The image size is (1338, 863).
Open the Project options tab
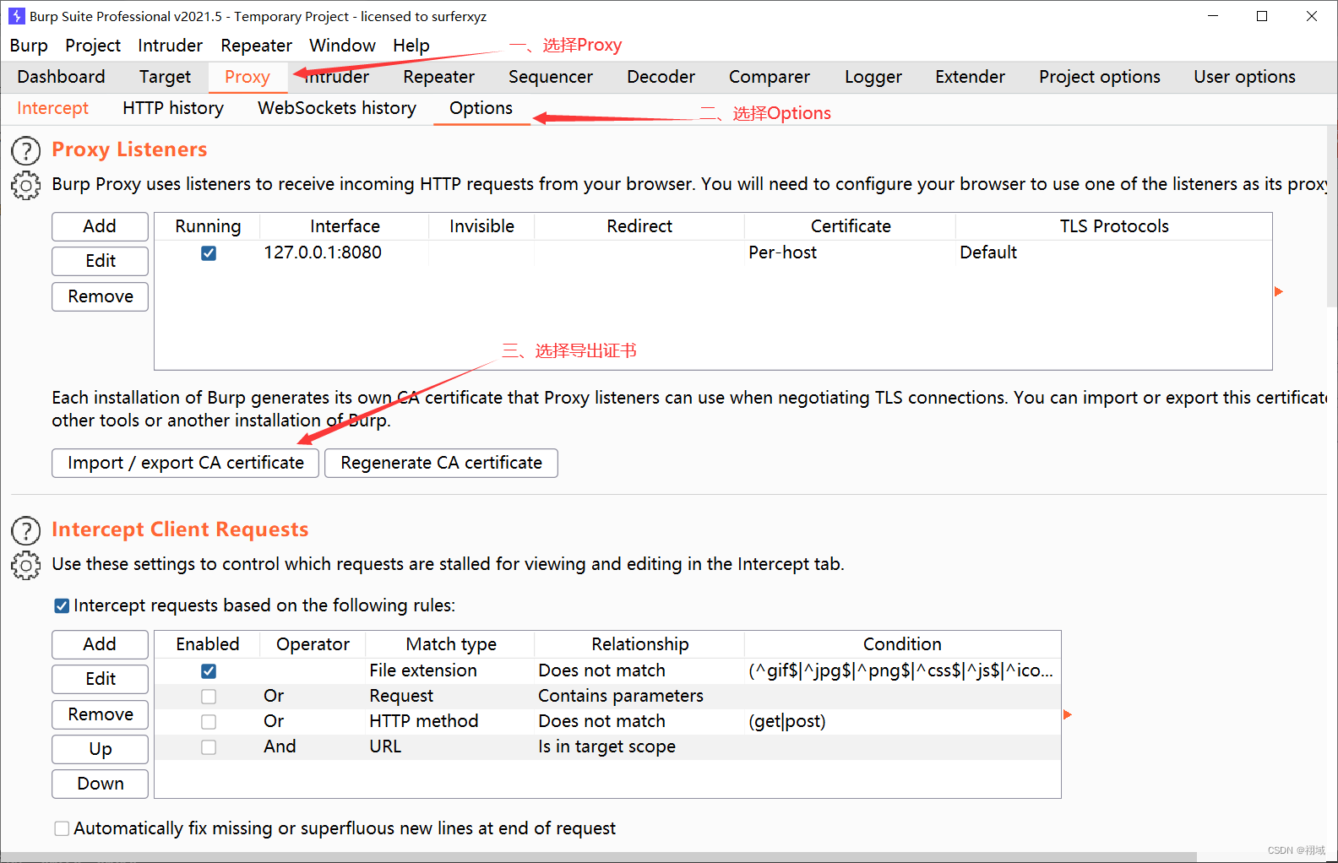click(x=1100, y=77)
